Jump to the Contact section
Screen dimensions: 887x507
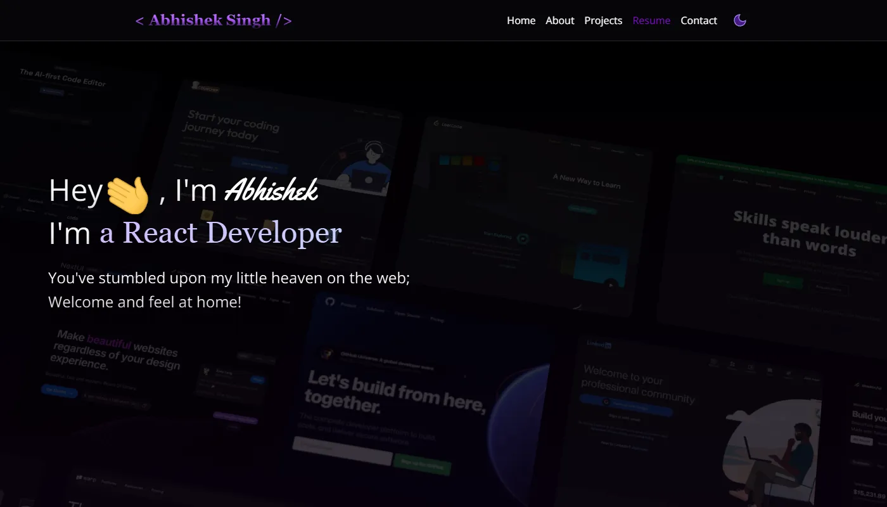pos(699,20)
